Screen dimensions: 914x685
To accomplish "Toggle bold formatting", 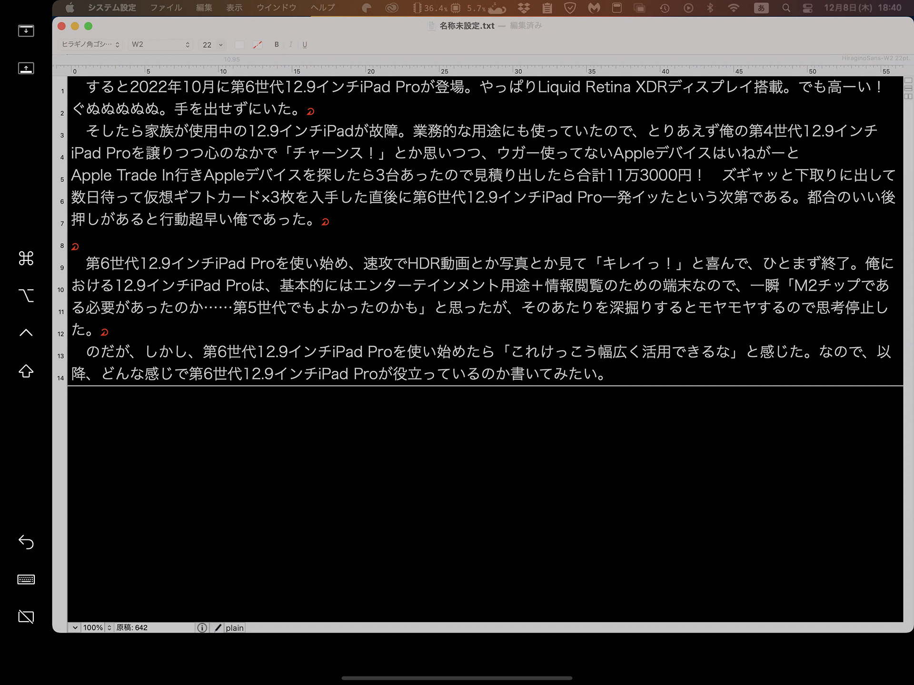I will point(277,44).
